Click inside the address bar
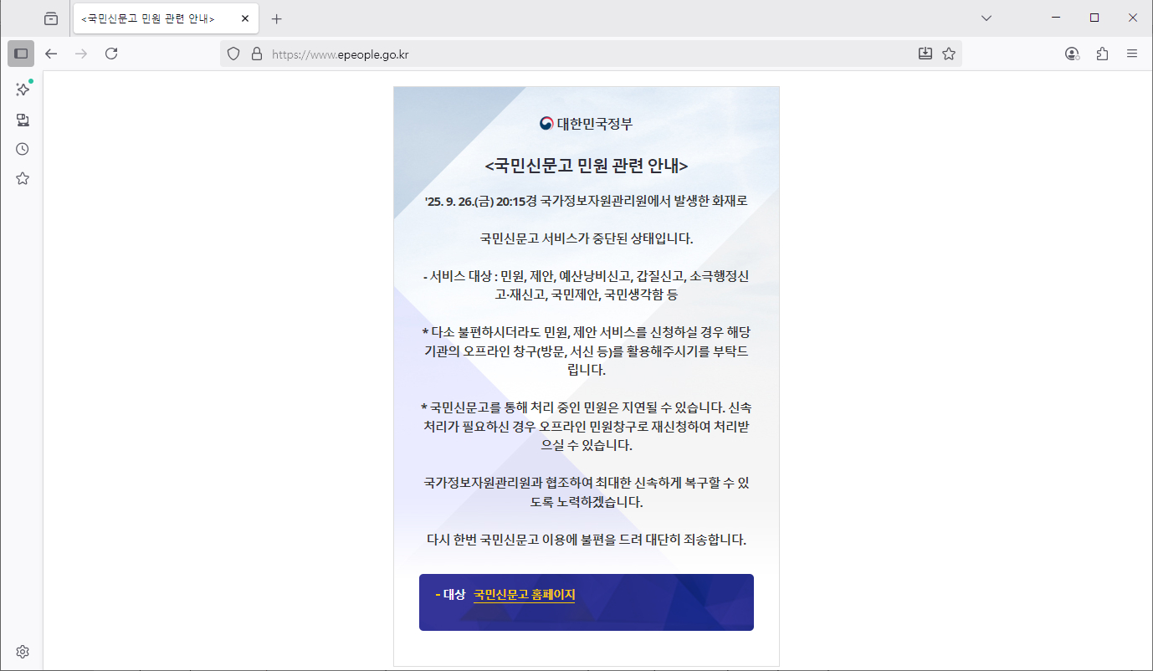The width and height of the screenshot is (1153, 671). coord(502,53)
